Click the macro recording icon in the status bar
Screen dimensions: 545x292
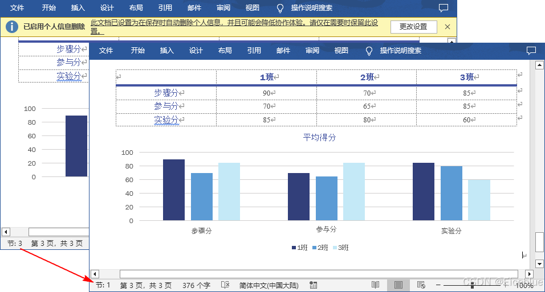point(313,285)
